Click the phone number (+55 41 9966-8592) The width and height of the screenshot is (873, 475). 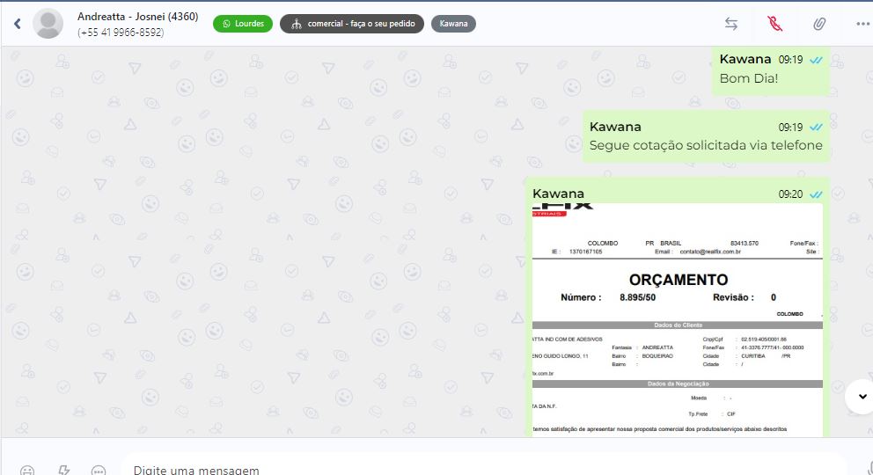[x=121, y=33]
